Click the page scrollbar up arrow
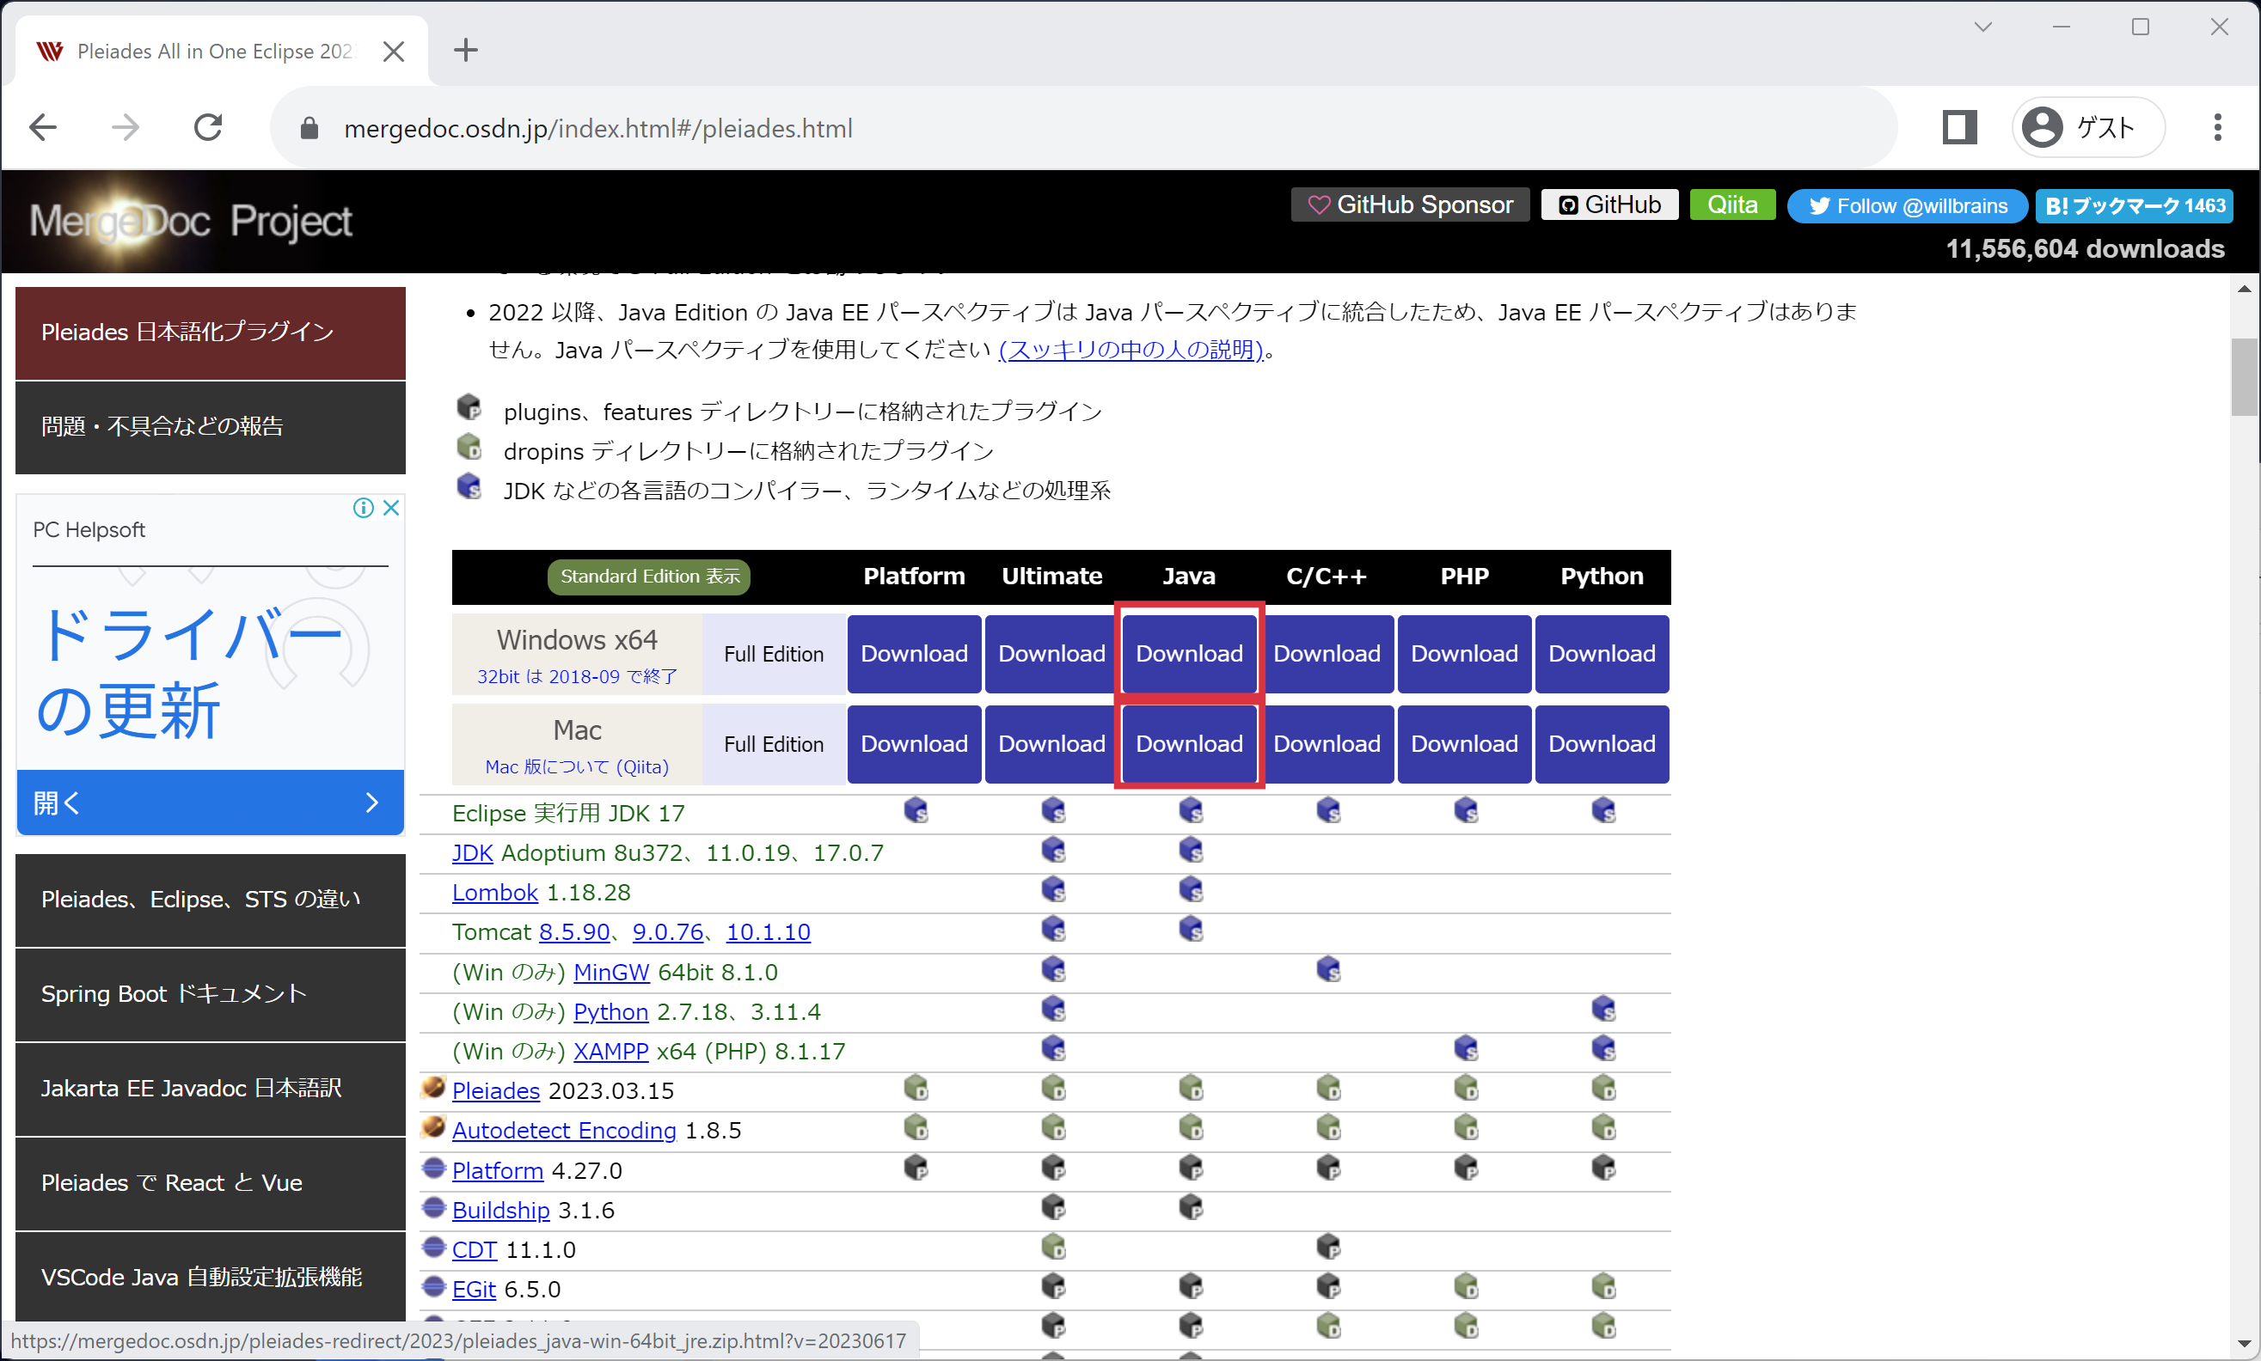 [x=2245, y=288]
